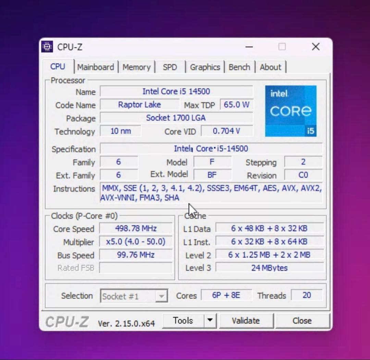This screenshot has height=360, width=370.
Task: Click the Core Speed value field
Action: tap(136, 228)
